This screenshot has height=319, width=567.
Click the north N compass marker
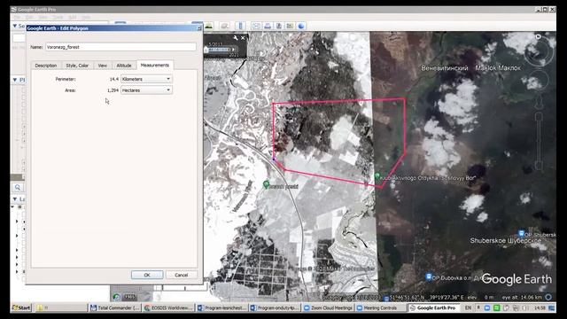pyautogui.click(x=538, y=36)
